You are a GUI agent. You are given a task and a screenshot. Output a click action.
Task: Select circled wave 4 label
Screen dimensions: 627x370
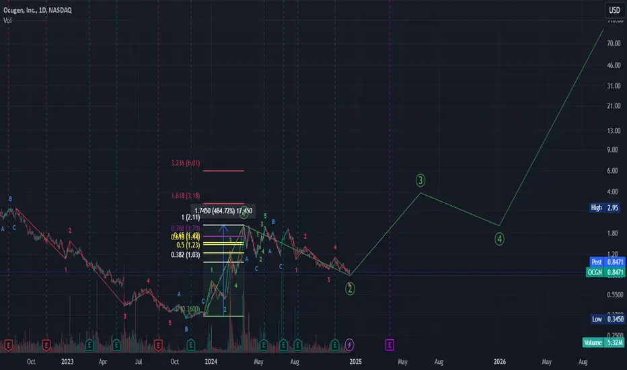[499, 239]
